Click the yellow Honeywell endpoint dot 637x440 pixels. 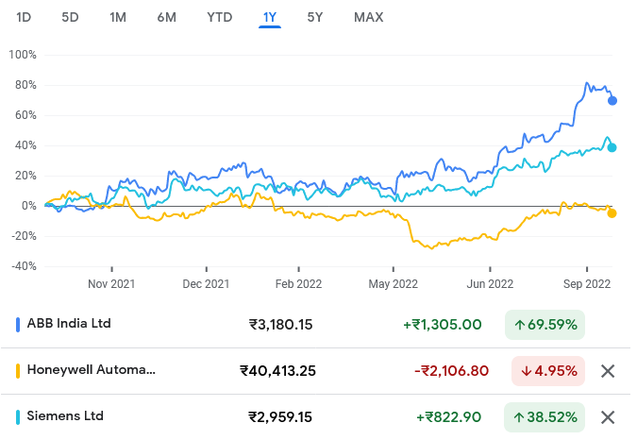tap(612, 213)
